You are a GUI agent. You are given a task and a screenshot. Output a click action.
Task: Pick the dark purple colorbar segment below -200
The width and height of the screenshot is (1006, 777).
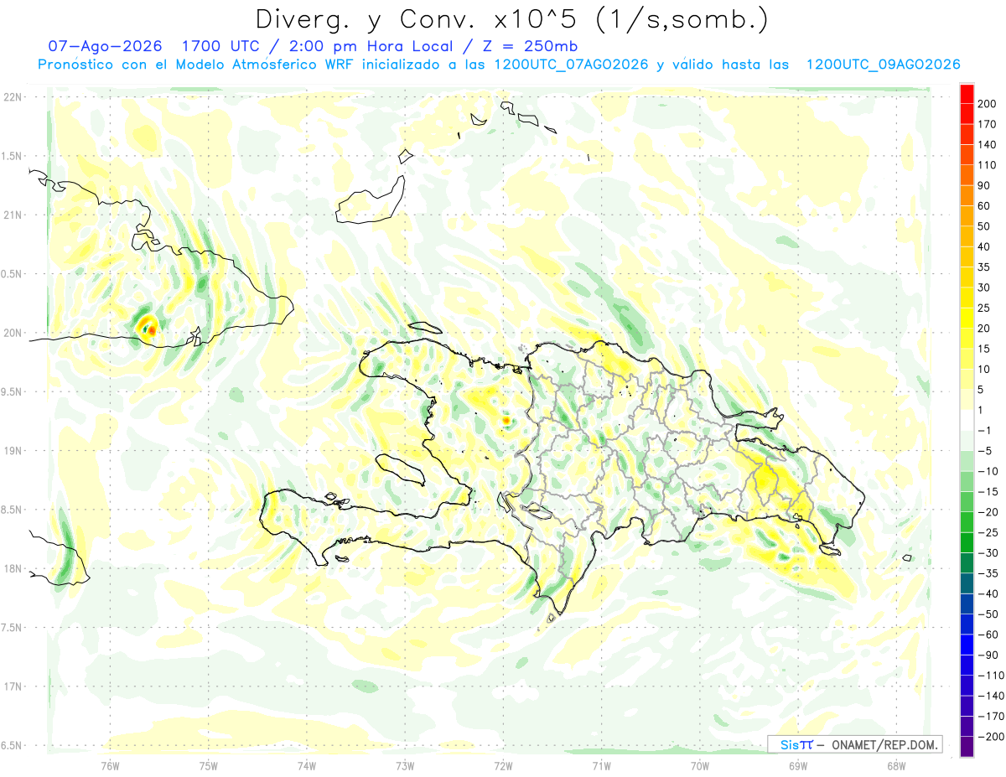pos(967,746)
